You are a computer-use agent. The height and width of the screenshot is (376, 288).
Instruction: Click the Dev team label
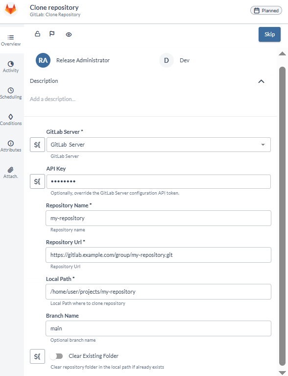pos(185,60)
